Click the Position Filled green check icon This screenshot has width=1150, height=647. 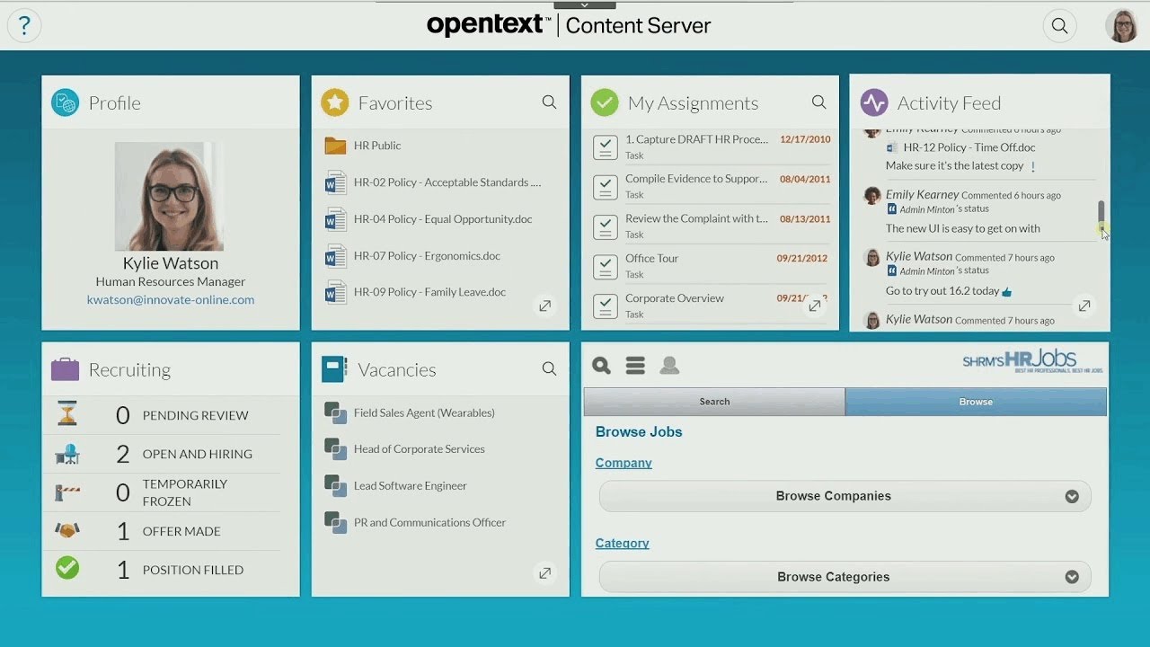[x=67, y=568]
